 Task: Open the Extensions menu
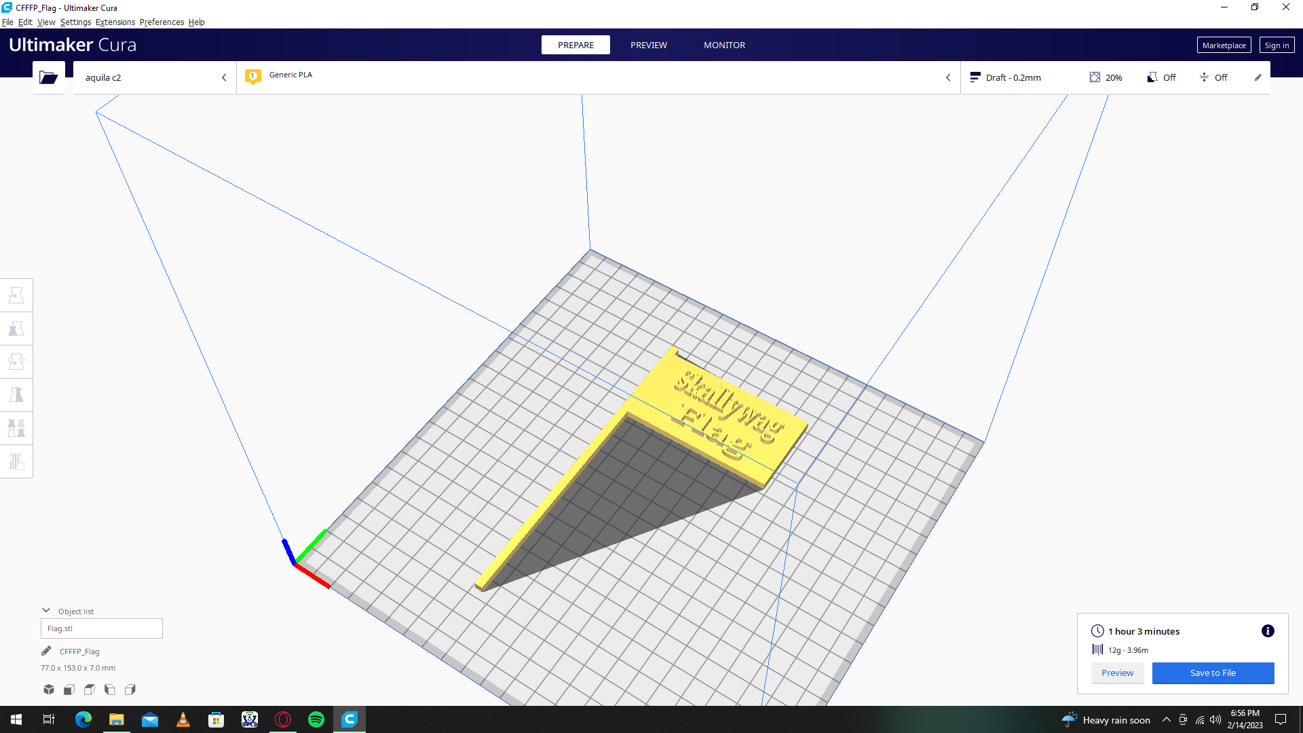[115, 22]
